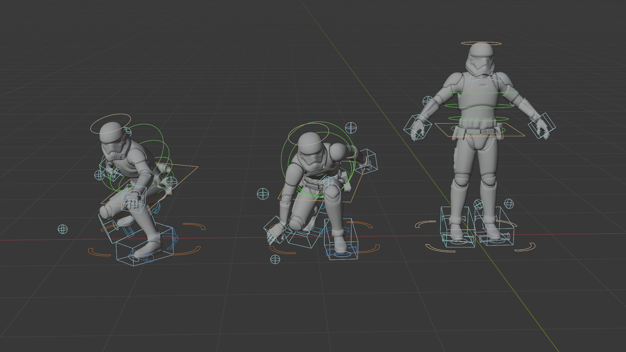Click the sphere control floating above middle trooper's shoulder

(351, 128)
